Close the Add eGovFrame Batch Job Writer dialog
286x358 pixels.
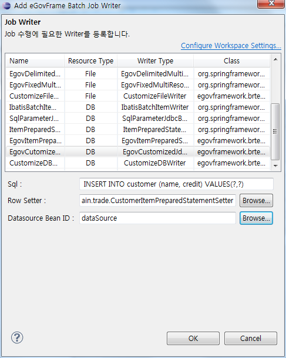click(271, 4)
